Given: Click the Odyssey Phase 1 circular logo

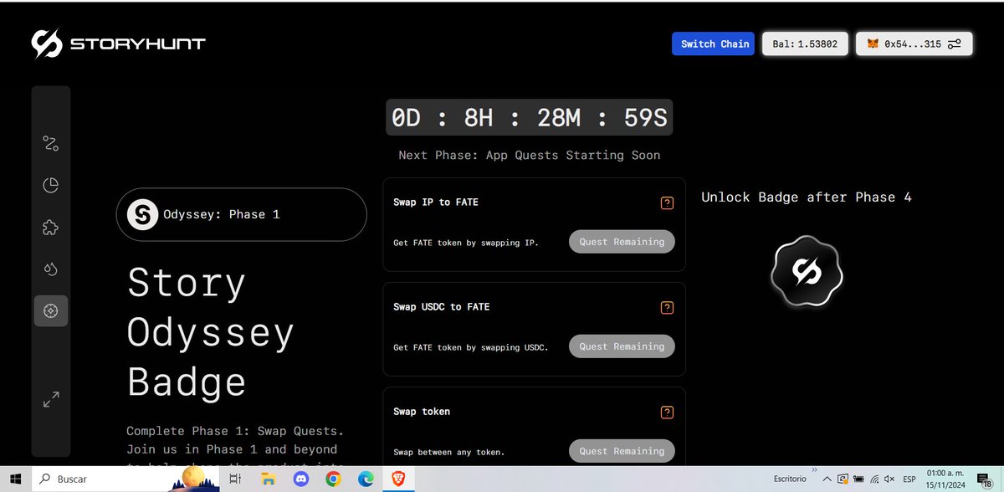Looking at the screenshot, I should [143, 215].
